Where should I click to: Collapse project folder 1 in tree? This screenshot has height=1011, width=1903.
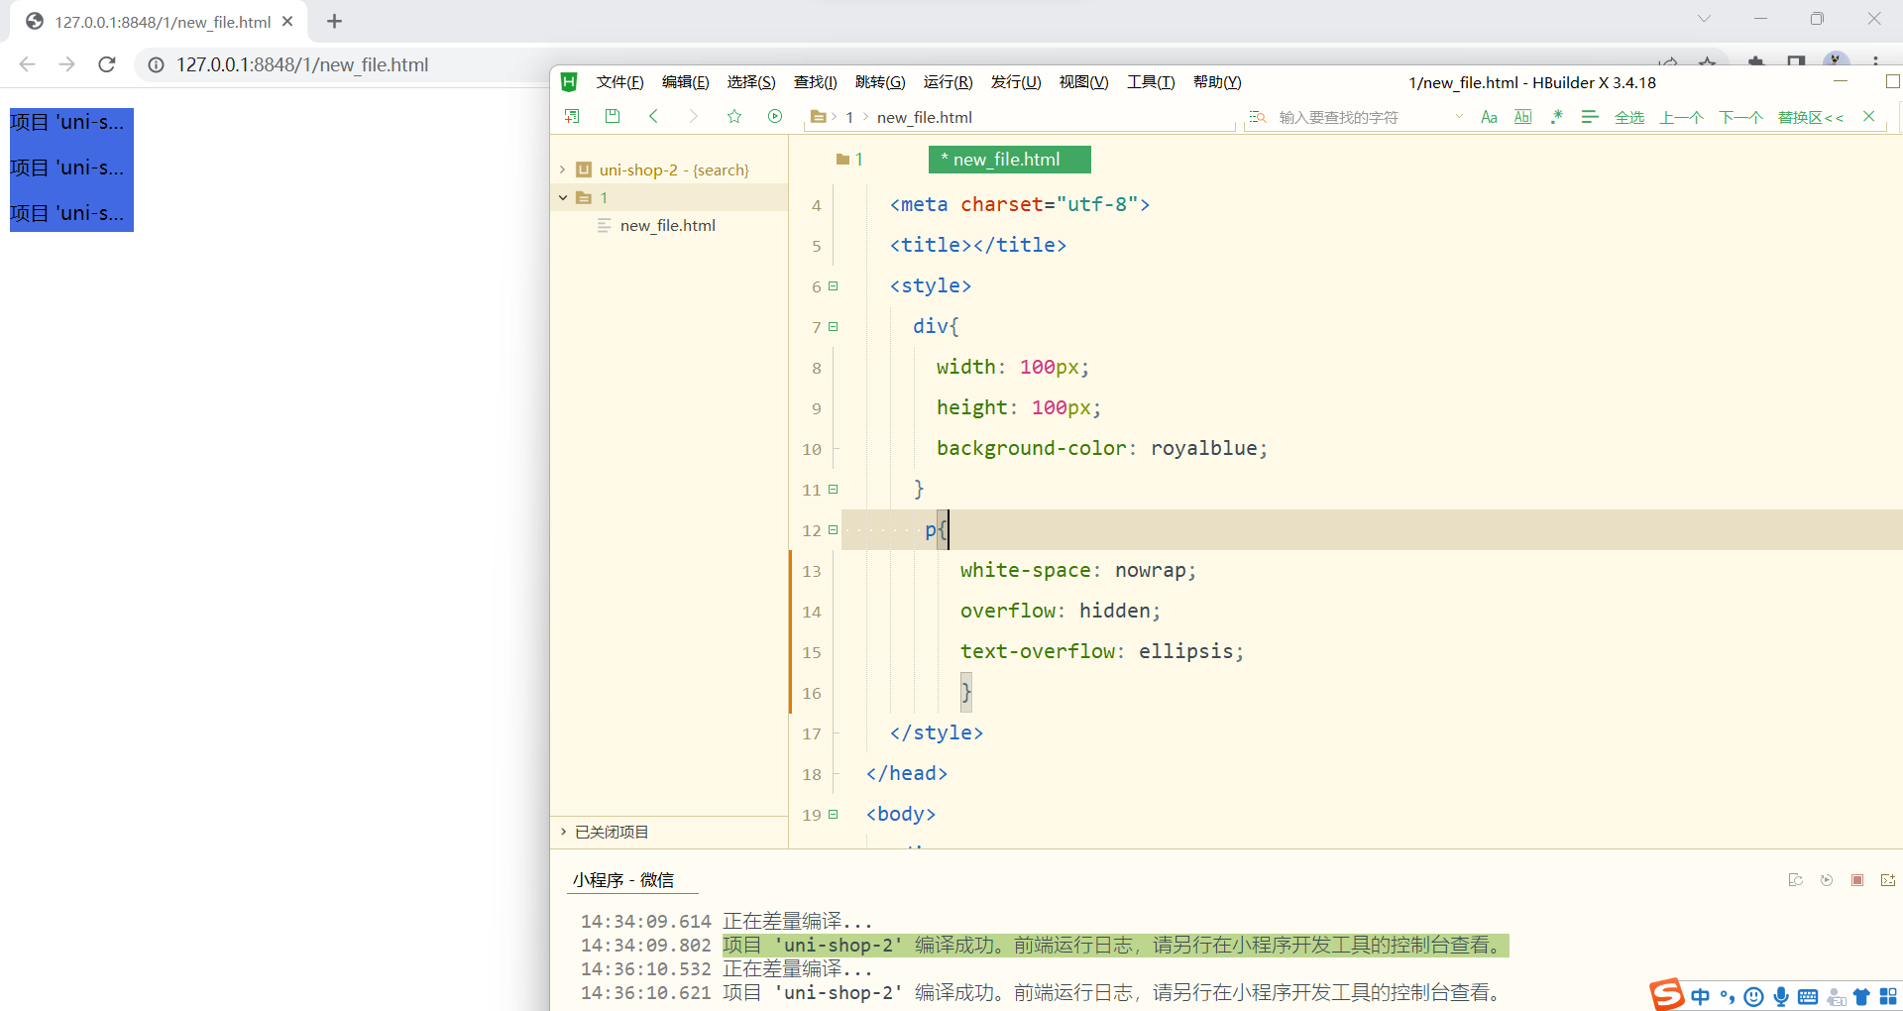pyautogui.click(x=562, y=197)
